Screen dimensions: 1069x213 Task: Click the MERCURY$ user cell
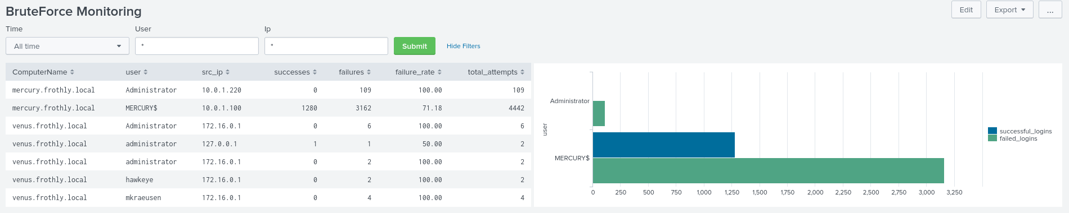point(141,108)
